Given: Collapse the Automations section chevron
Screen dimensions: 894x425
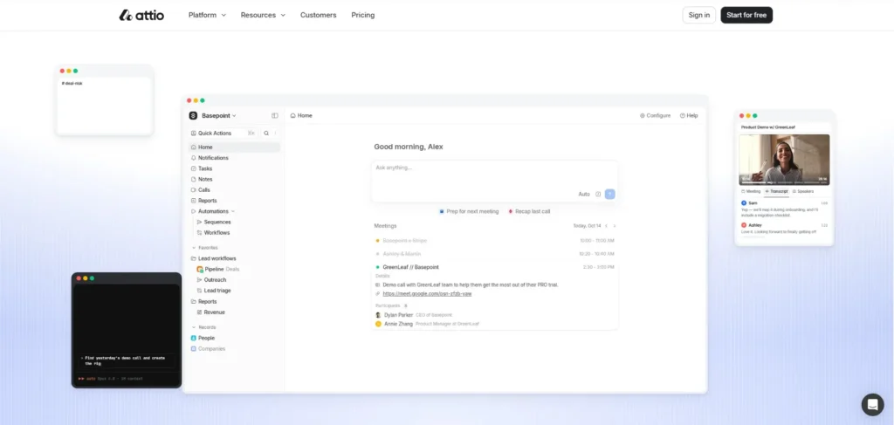Looking at the screenshot, I should click(232, 211).
